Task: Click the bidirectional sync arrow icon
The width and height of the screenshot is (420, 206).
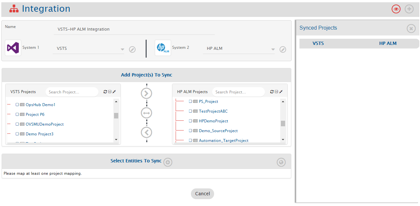Action: click(147, 113)
